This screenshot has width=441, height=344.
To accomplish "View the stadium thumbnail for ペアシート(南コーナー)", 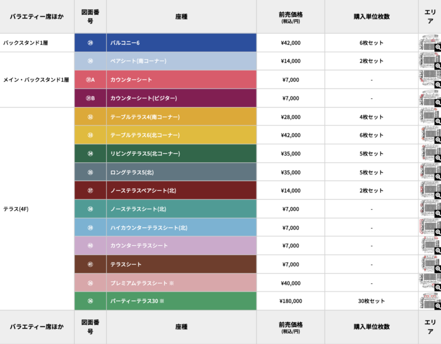I will (x=427, y=61).
